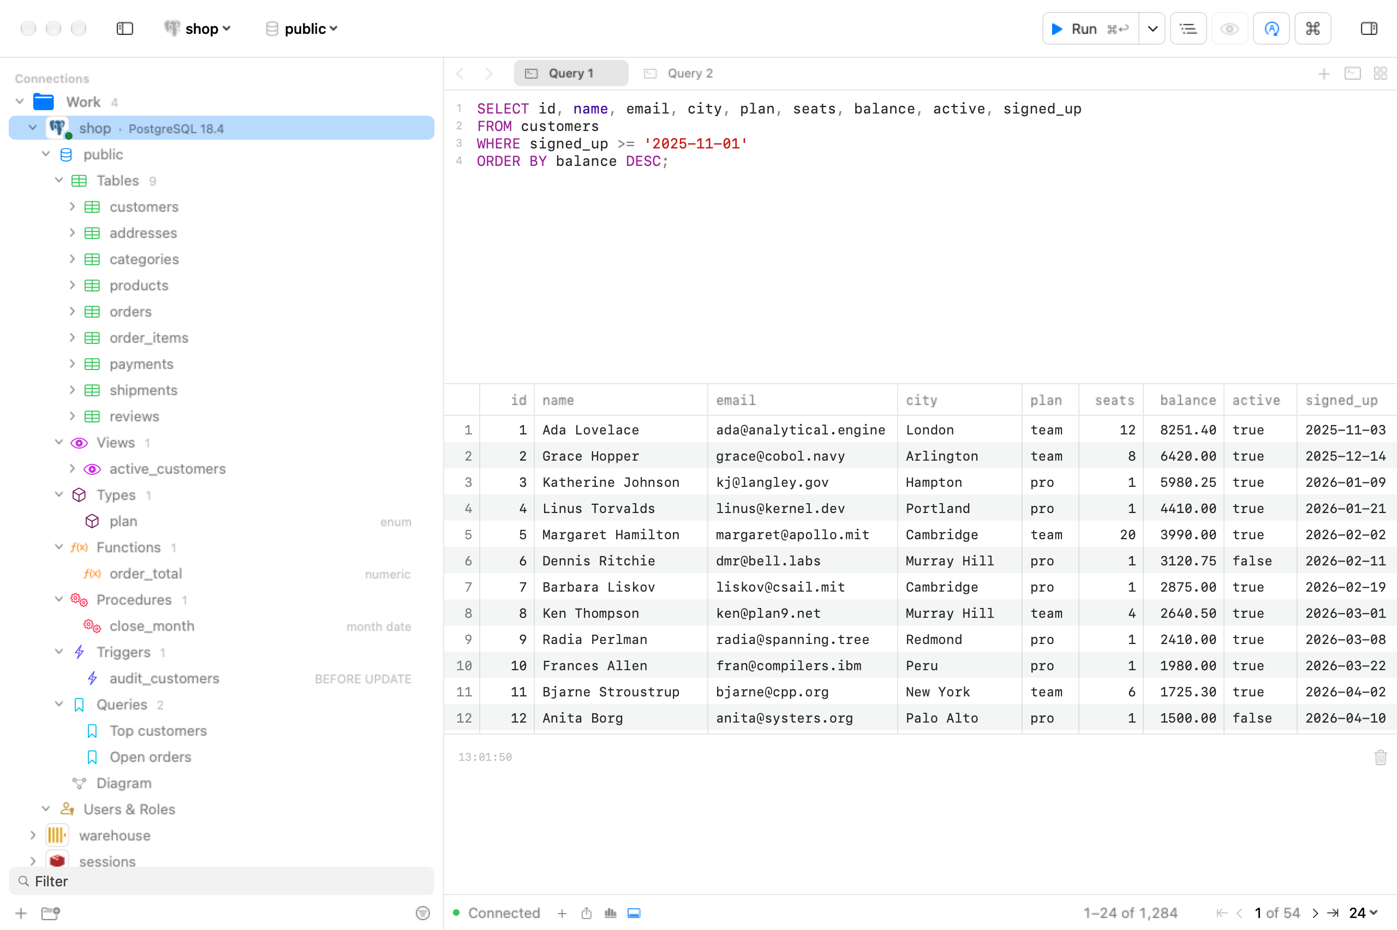Open the command palette icon
The width and height of the screenshot is (1397, 930).
click(x=1313, y=28)
